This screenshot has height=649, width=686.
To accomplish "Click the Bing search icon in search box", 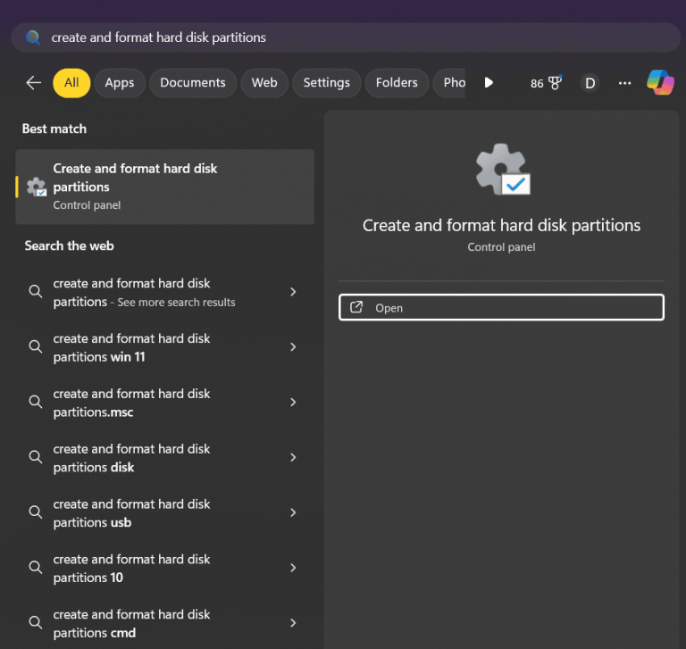I will tap(33, 37).
